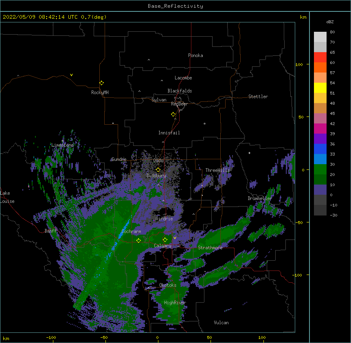
Task: Pick the purple-gray swatch between 10 and 0 dBZ
Action: (320, 190)
